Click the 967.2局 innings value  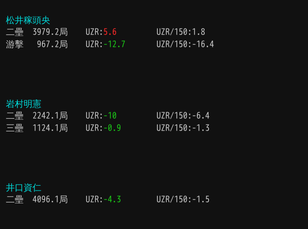52,44
